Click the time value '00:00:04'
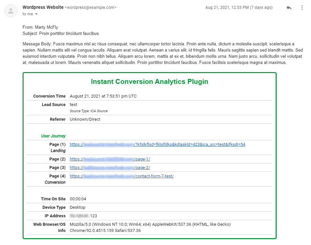The image size is (311, 245). [x=78, y=199]
